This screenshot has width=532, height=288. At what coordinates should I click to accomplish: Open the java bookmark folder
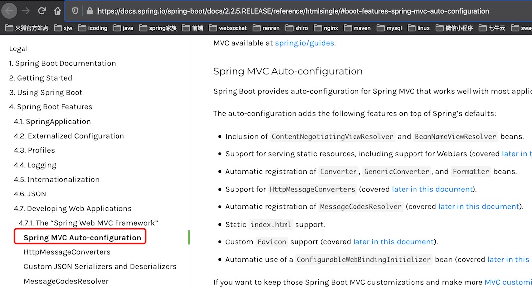click(123, 28)
